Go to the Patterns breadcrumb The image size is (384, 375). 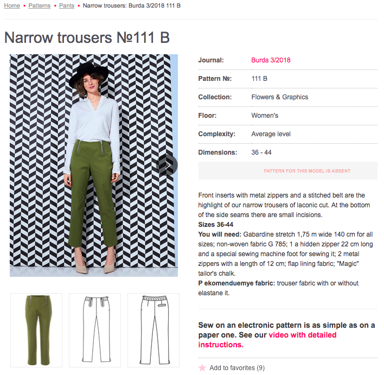40,5
